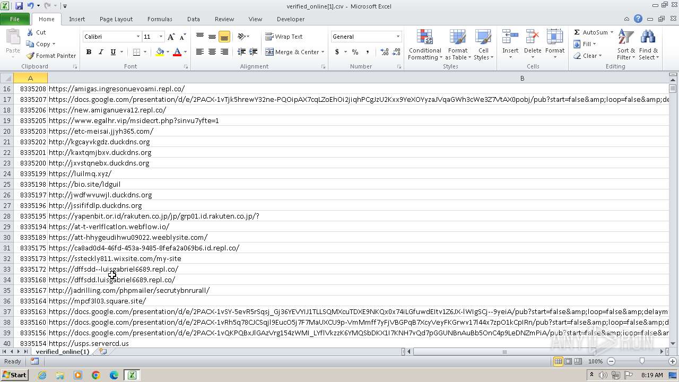Viewport: 679px width, 382px height.
Task: Apply red Font Color
Action: (x=177, y=52)
